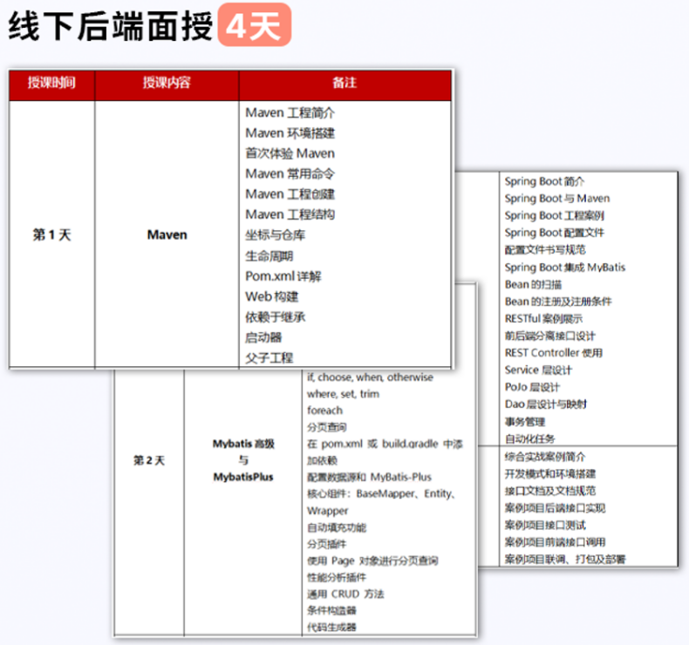Viewport: 689px width, 645px height.
Task: Click the 开发模式和环境搭建 line
Action: pos(550,474)
